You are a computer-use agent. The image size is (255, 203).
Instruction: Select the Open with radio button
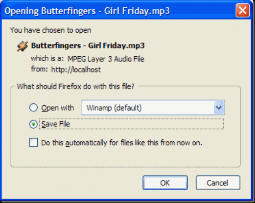[x=33, y=108]
